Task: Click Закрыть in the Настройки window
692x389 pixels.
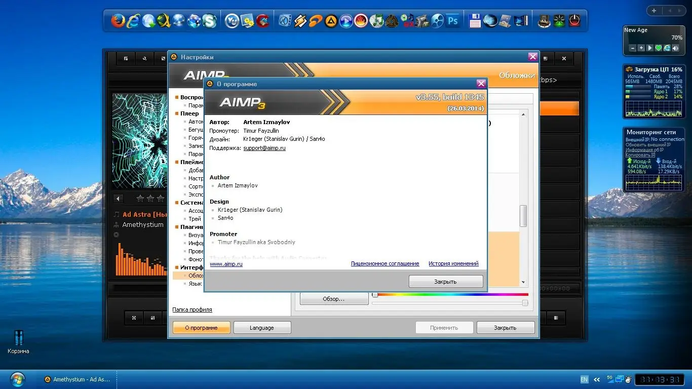Action: point(506,328)
